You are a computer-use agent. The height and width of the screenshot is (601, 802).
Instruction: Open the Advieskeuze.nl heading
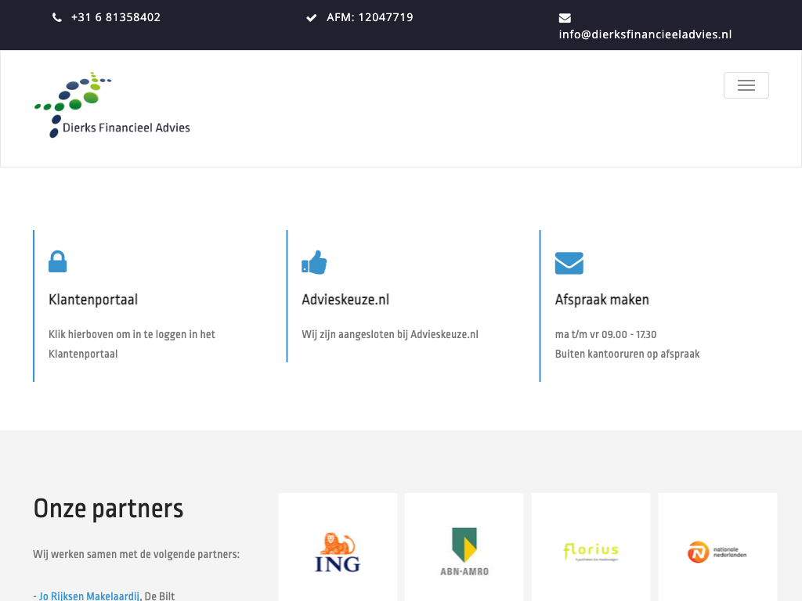pos(345,300)
